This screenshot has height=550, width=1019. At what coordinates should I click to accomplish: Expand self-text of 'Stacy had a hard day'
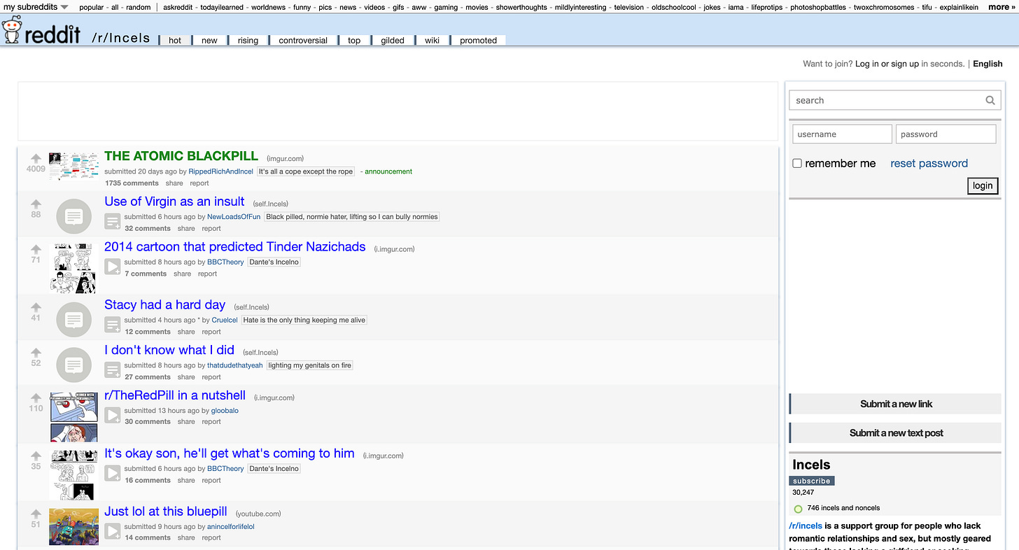113,325
